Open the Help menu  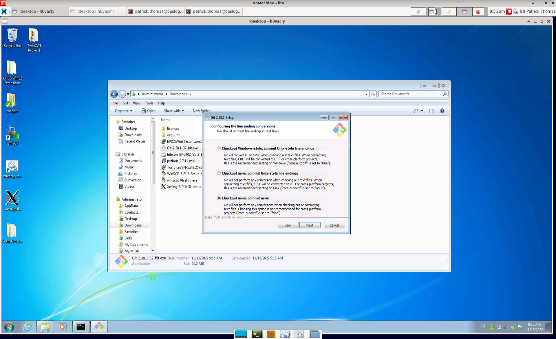pos(161,103)
